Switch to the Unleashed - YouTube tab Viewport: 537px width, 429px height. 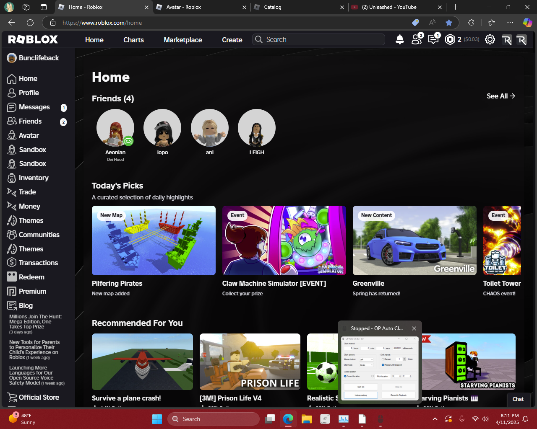pyautogui.click(x=397, y=7)
